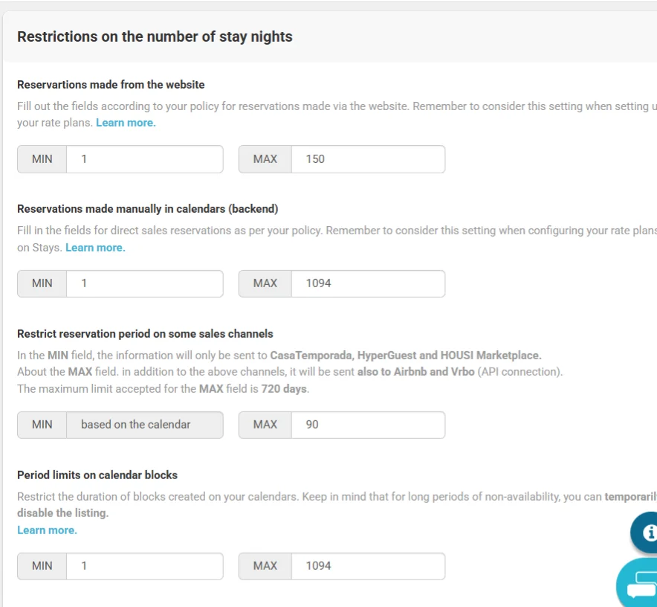Follow Learn more link under calendar blocks
Viewport: 657px width, 607px height.
click(47, 530)
